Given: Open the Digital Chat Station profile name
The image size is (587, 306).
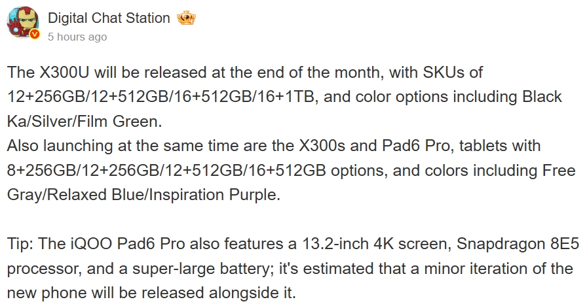Looking at the screenshot, I should [109, 18].
